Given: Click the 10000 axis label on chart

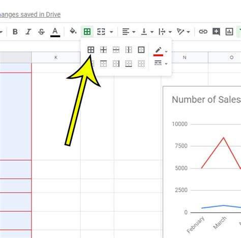Looking at the screenshot, I should pyautogui.click(x=179, y=124).
